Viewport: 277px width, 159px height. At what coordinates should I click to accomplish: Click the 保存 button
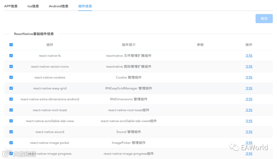point(264,19)
